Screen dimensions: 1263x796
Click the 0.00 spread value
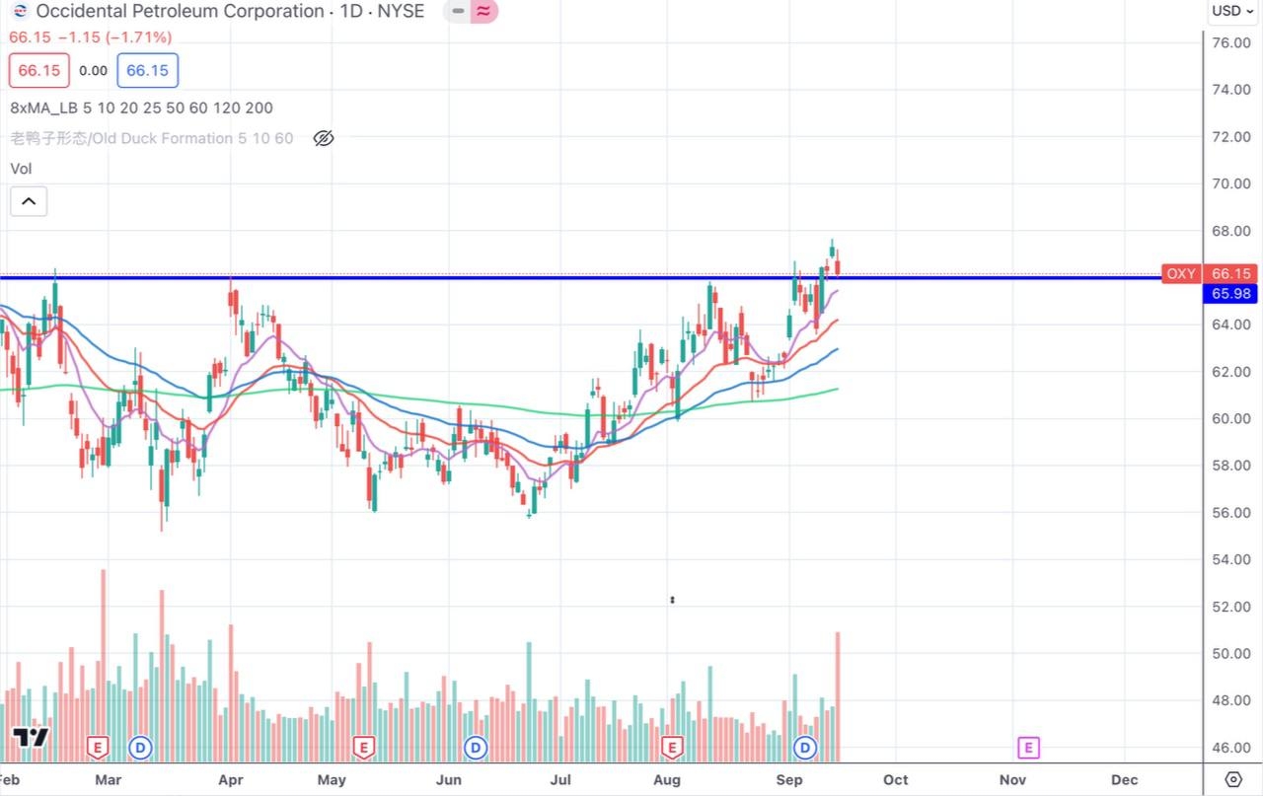coord(94,71)
